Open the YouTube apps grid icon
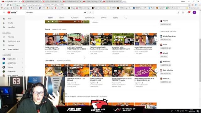This screenshot has width=201, height=113. pos(183,13)
